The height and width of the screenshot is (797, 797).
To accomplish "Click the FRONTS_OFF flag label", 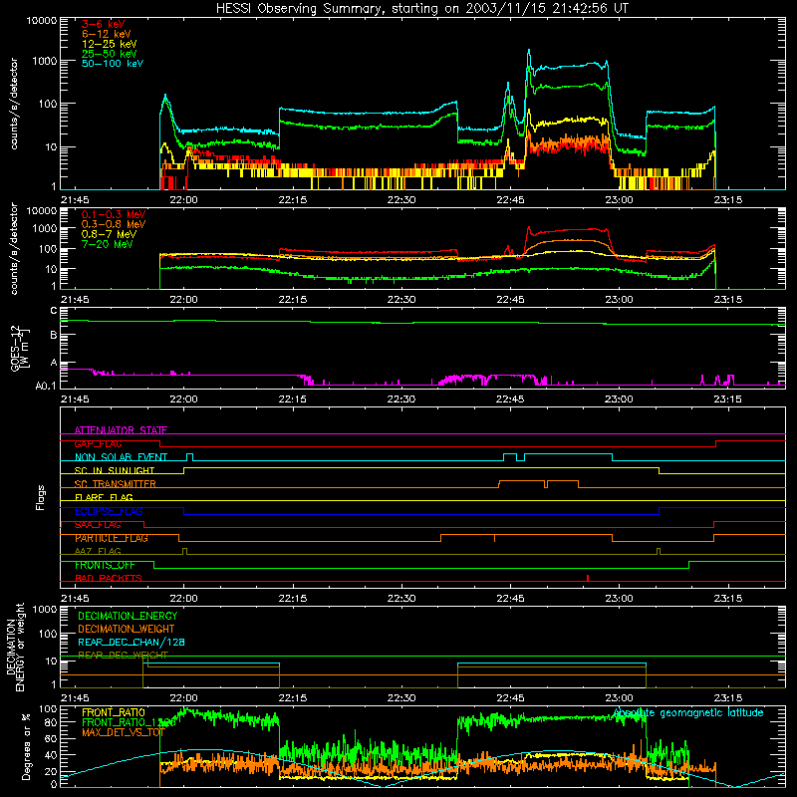I will pyautogui.click(x=105, y=565).
